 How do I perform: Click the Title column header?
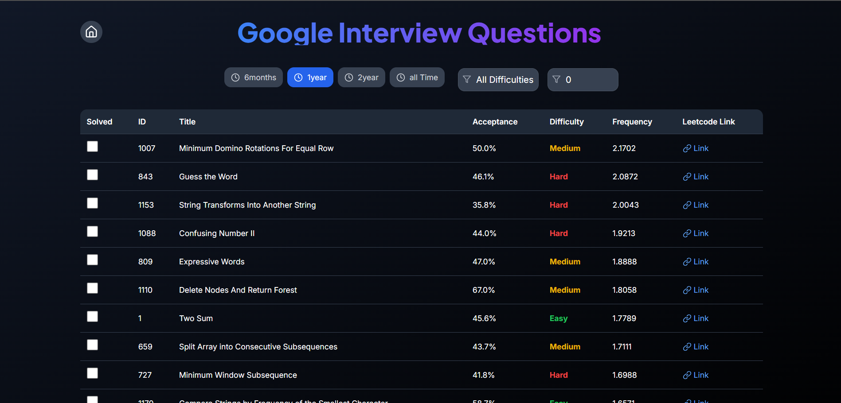187,122
